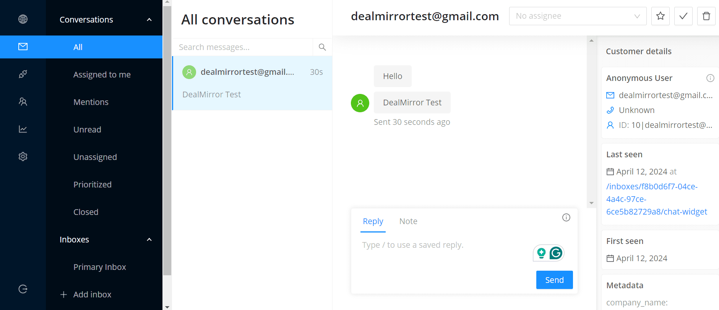Click the search magnifier icon
Image resolution: width=719 pixels, height=310 pixels.
click(x=322, y=47)
